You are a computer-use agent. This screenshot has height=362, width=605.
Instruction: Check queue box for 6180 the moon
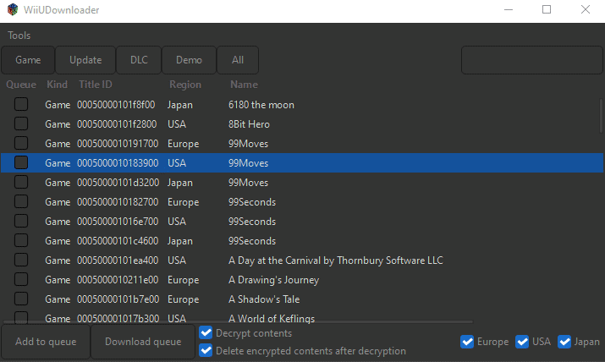(x=21, y=105)
